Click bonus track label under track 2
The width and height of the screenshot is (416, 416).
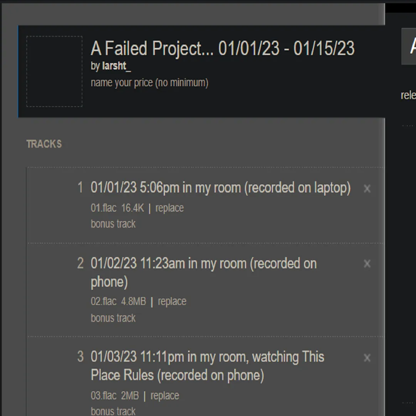tap(113, 318)
